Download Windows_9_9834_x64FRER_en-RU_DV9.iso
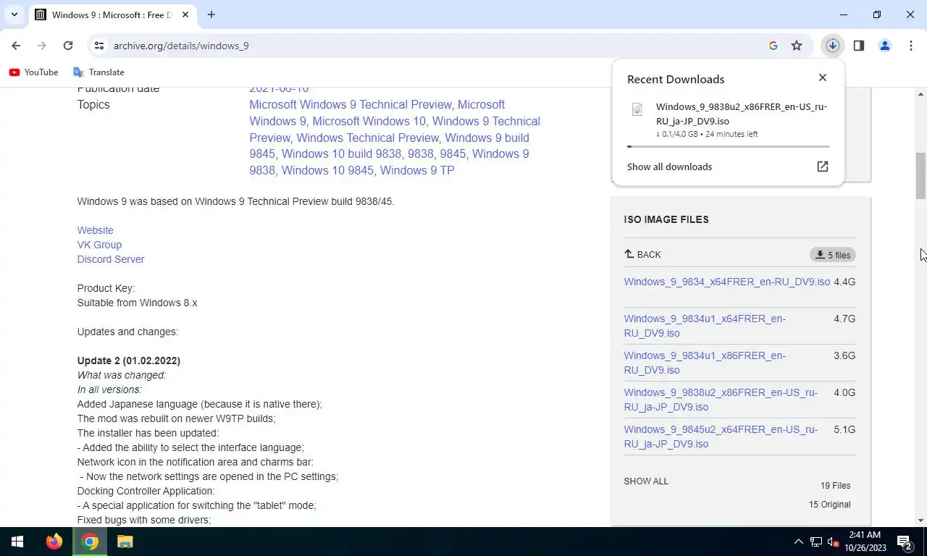Screen dimensions: 927x556 [x=726, y=282]
